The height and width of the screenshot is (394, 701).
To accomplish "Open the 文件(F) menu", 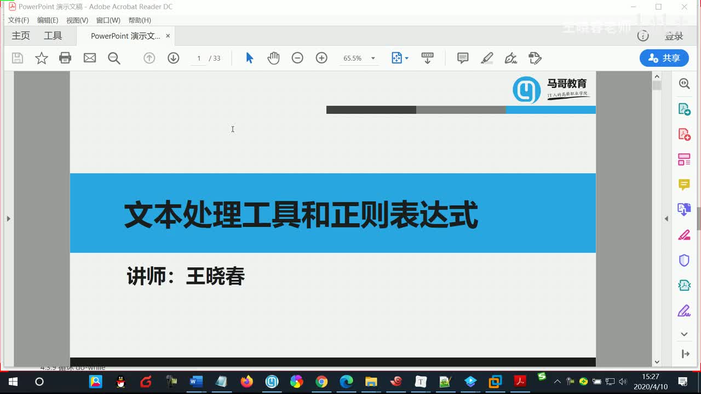I will pyautogui.click(x=19, y=20).
